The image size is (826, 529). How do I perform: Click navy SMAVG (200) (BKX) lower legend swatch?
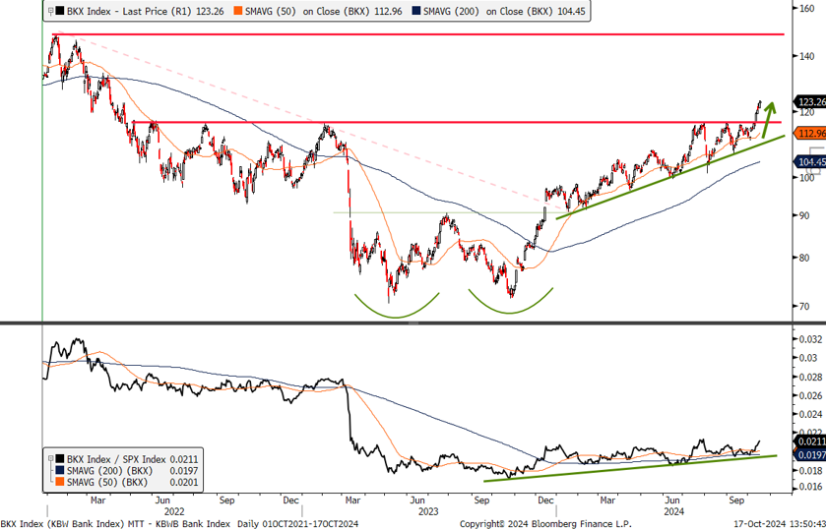click(x=60, y=471)
